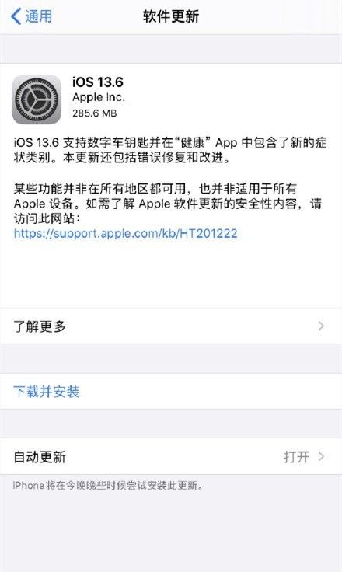Go back to 通用 settings label
This screenshot has width=342, height=572.
[38, 16]
